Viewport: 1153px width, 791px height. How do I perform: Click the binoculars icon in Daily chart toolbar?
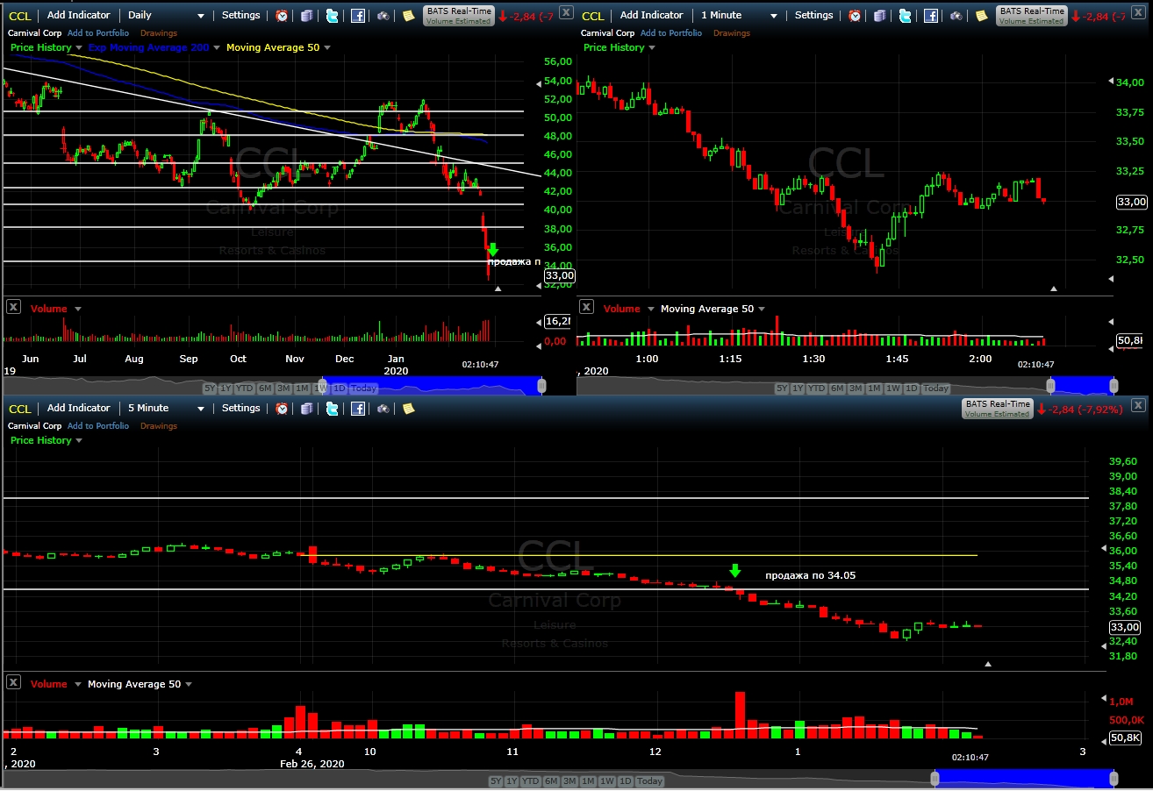(x=384, y=16)
